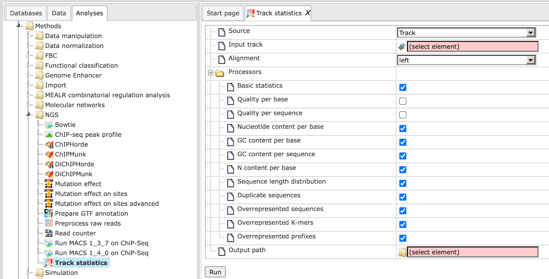This screenshot has height=279, width=549.
Task: Click the Output path select element field
Action: point(472,252)
